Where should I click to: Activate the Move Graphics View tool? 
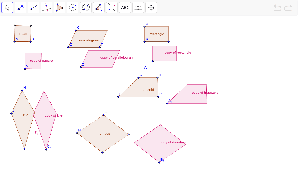(151, 8)
